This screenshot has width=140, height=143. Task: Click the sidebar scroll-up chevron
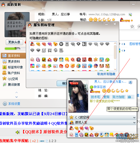click(17, 92)
